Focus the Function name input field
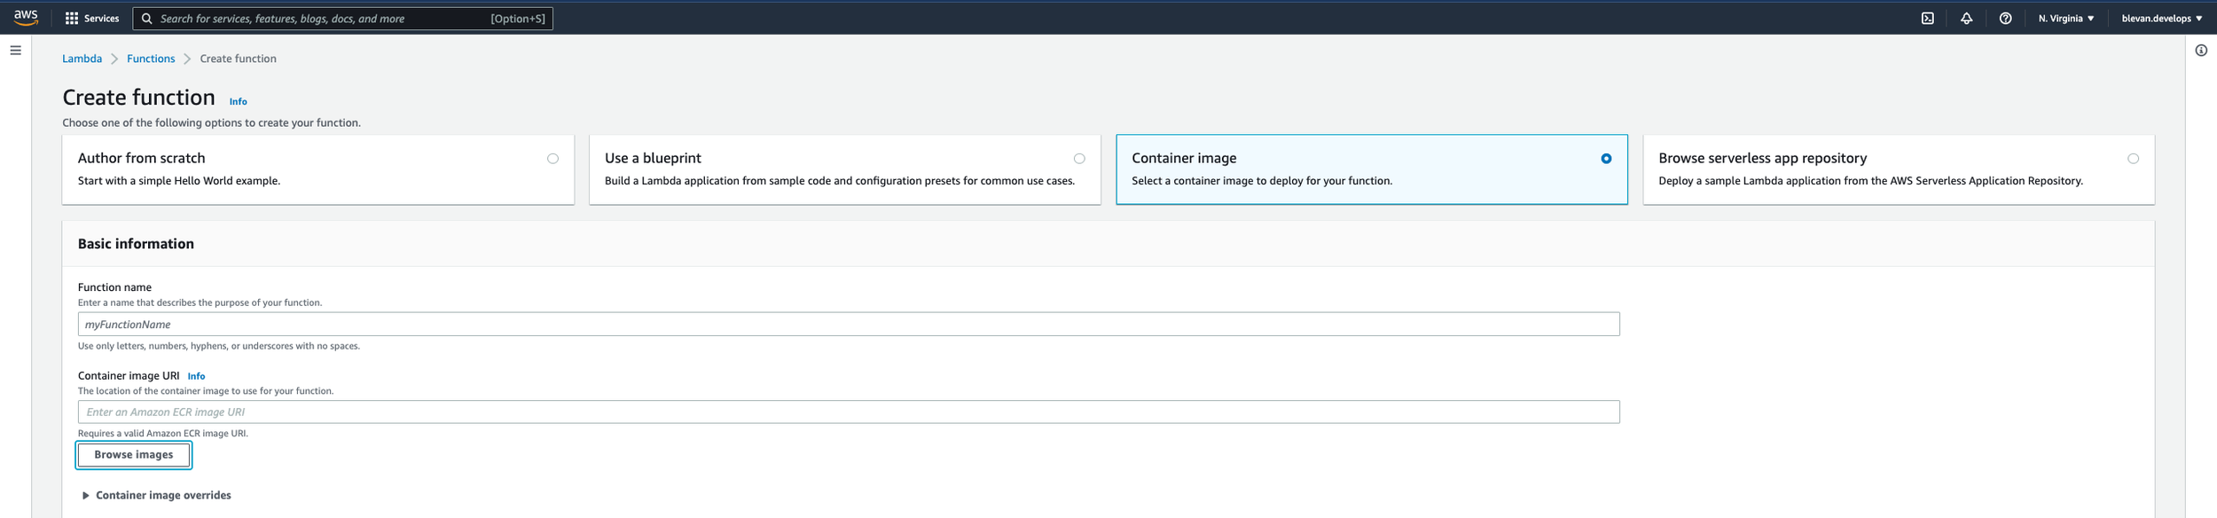Screen dimensions: 2217x518 coord(849,324)
